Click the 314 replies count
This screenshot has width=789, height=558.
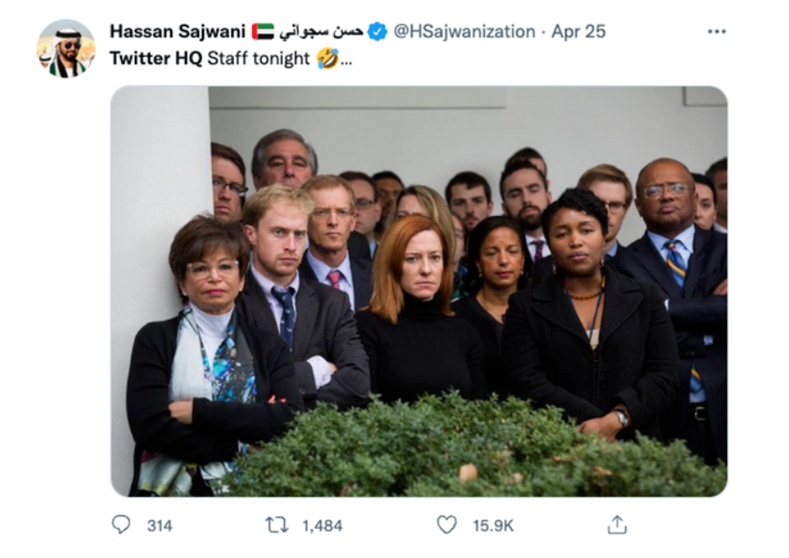[159, 525]
